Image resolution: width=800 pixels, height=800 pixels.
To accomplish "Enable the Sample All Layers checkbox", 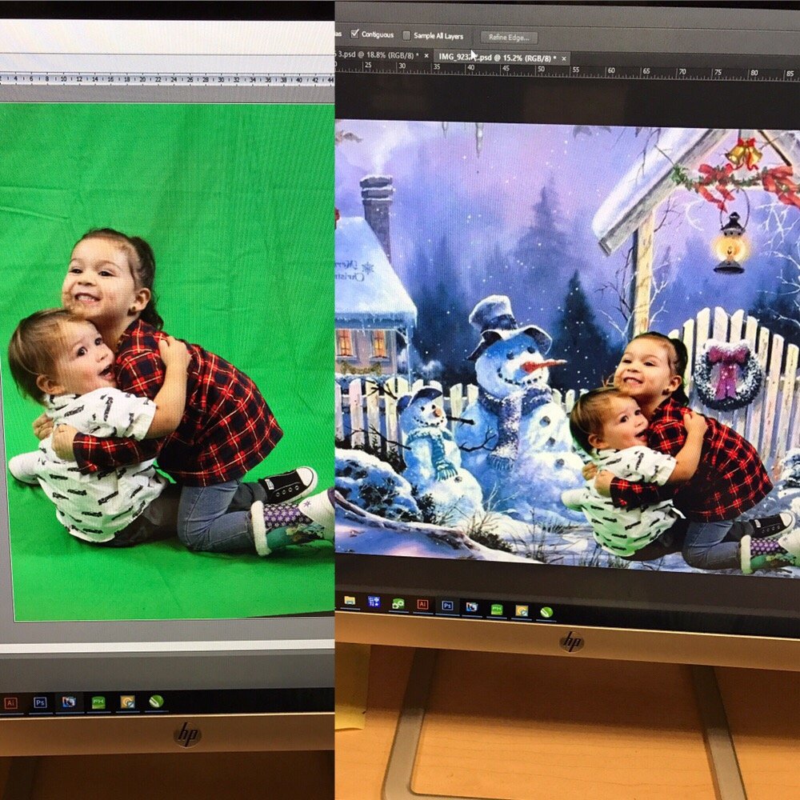I will click(406, 36).
